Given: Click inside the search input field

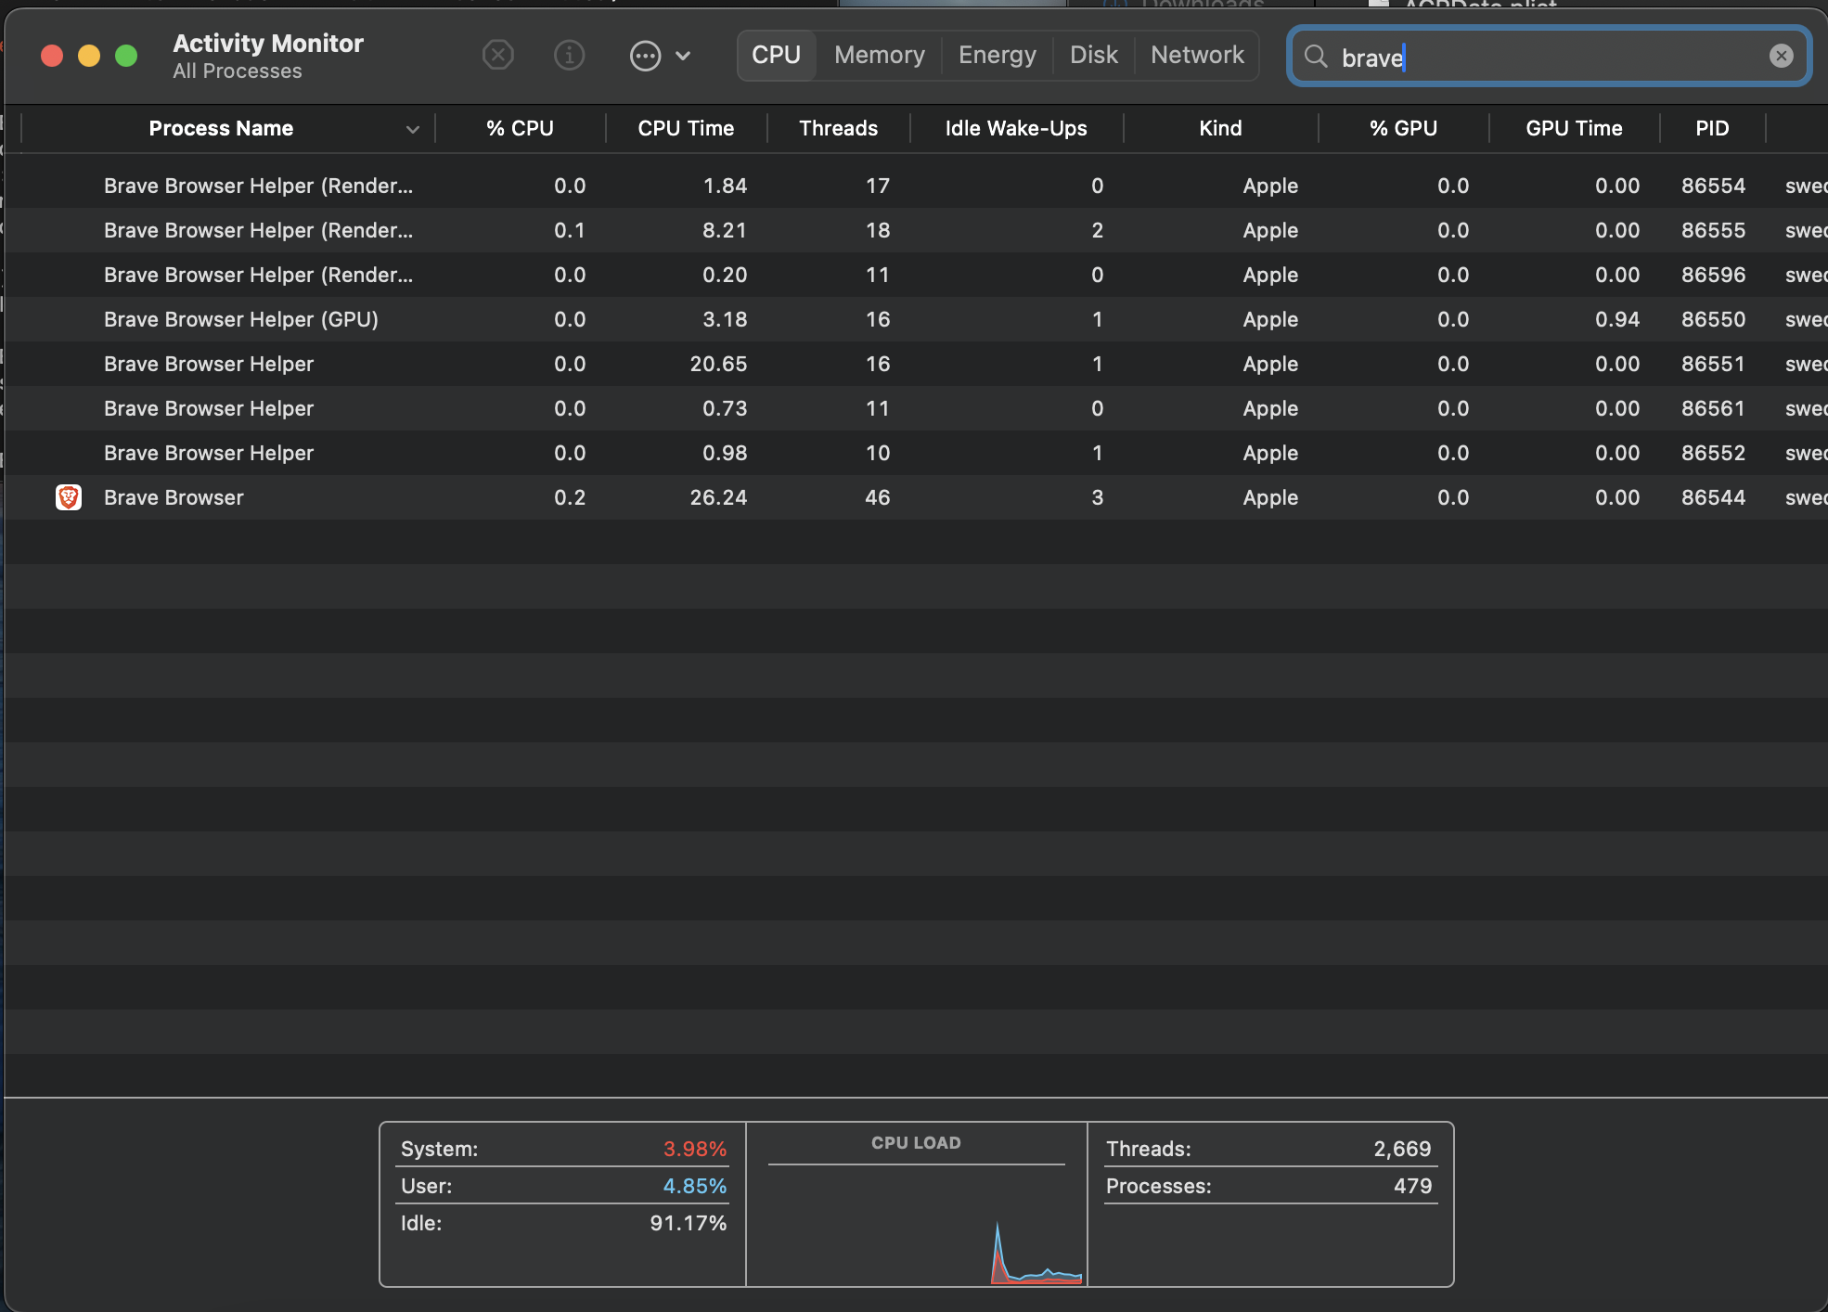Looking at the screenshot, I should (x=1531, y=57).
